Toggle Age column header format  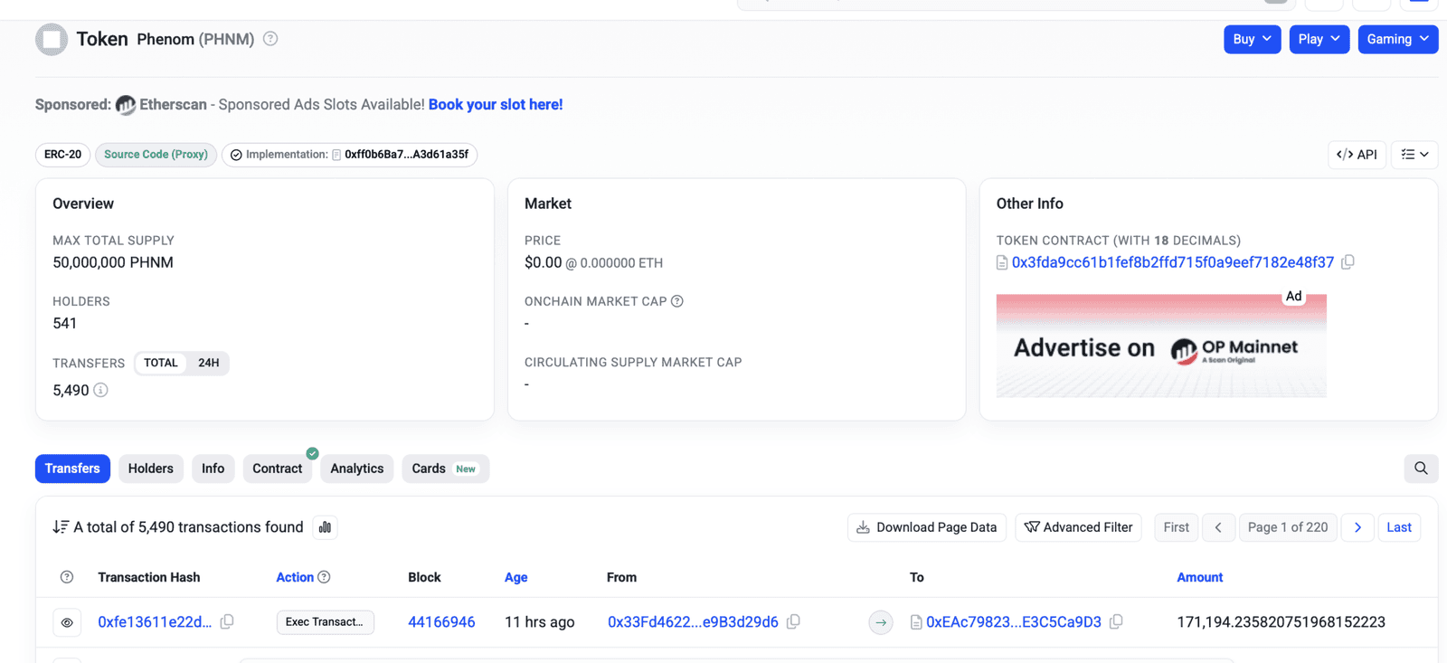point(516,577)
